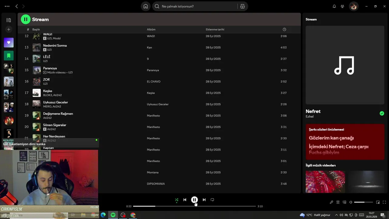The image size is (389, 219).
Task: Open the sidebar playlist with two men on its cover
Action: pos(9,82)
